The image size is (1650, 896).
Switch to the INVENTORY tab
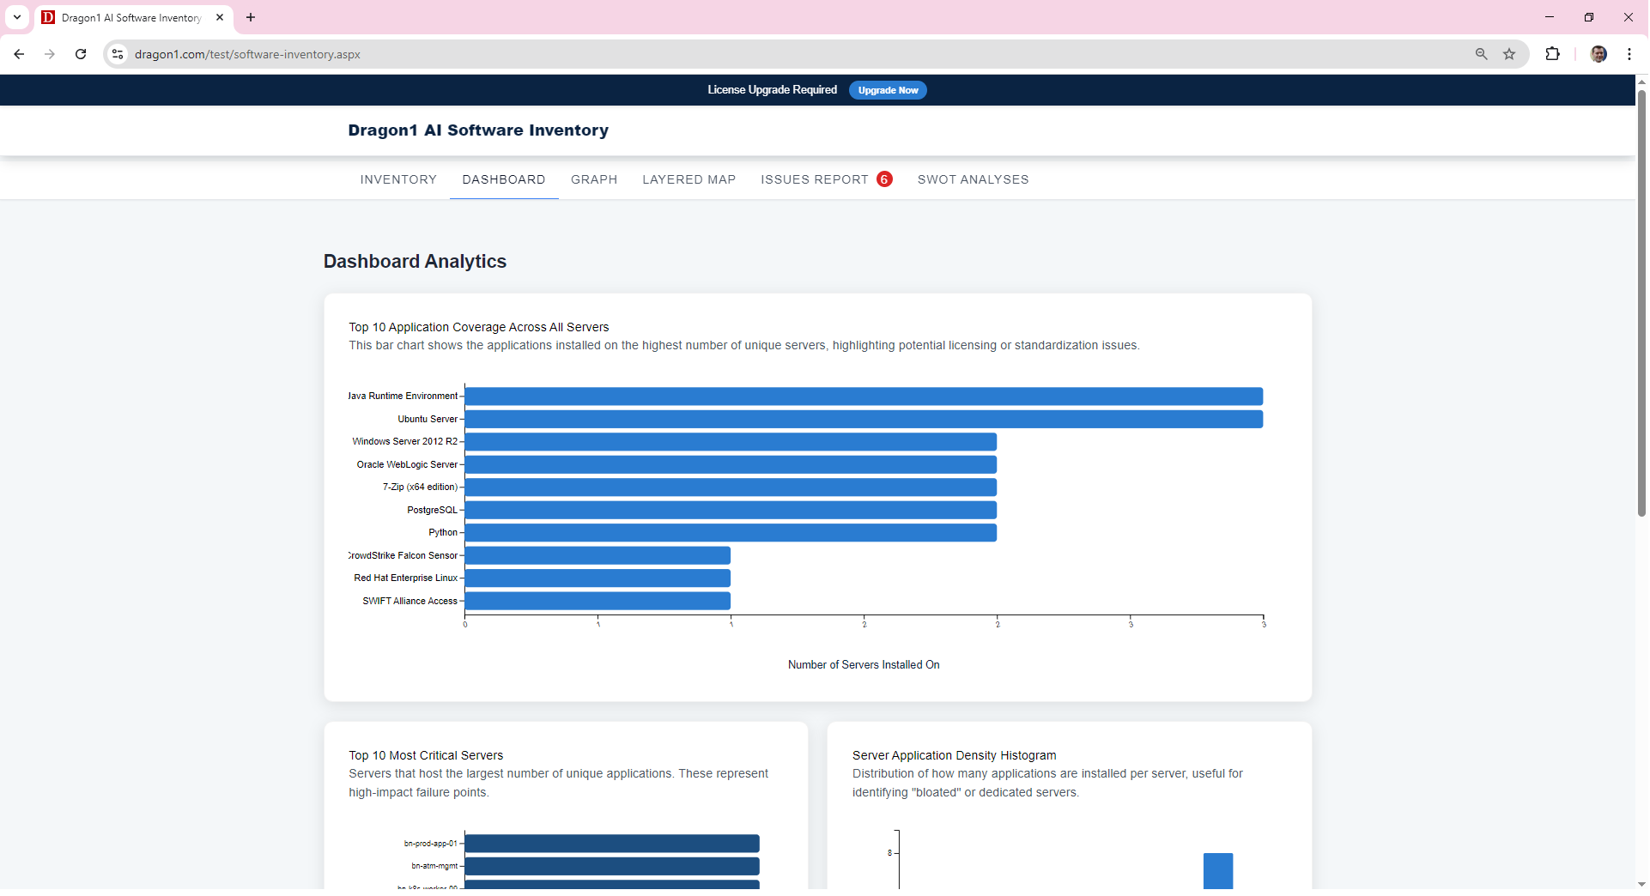tap(397, 179)
